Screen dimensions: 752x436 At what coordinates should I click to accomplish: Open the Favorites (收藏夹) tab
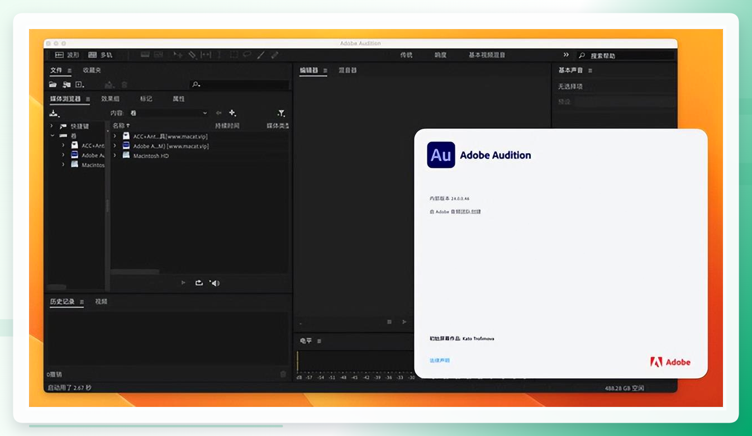(92, 70)
